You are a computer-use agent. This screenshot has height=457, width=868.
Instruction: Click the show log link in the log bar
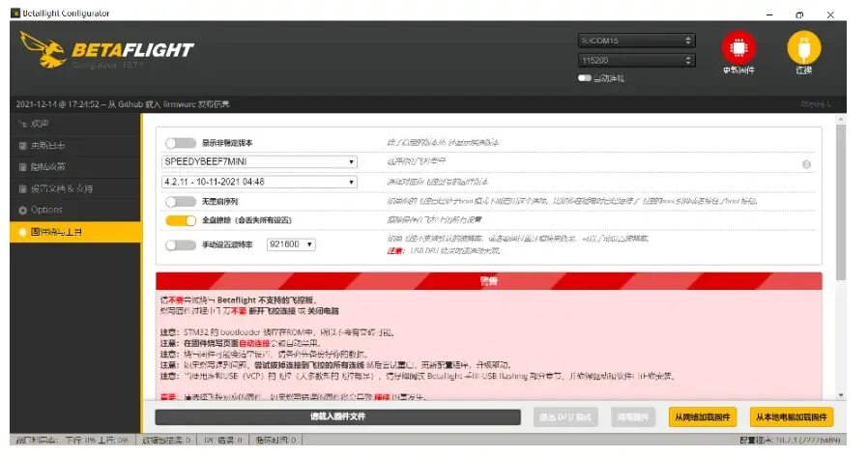(816, 104)
